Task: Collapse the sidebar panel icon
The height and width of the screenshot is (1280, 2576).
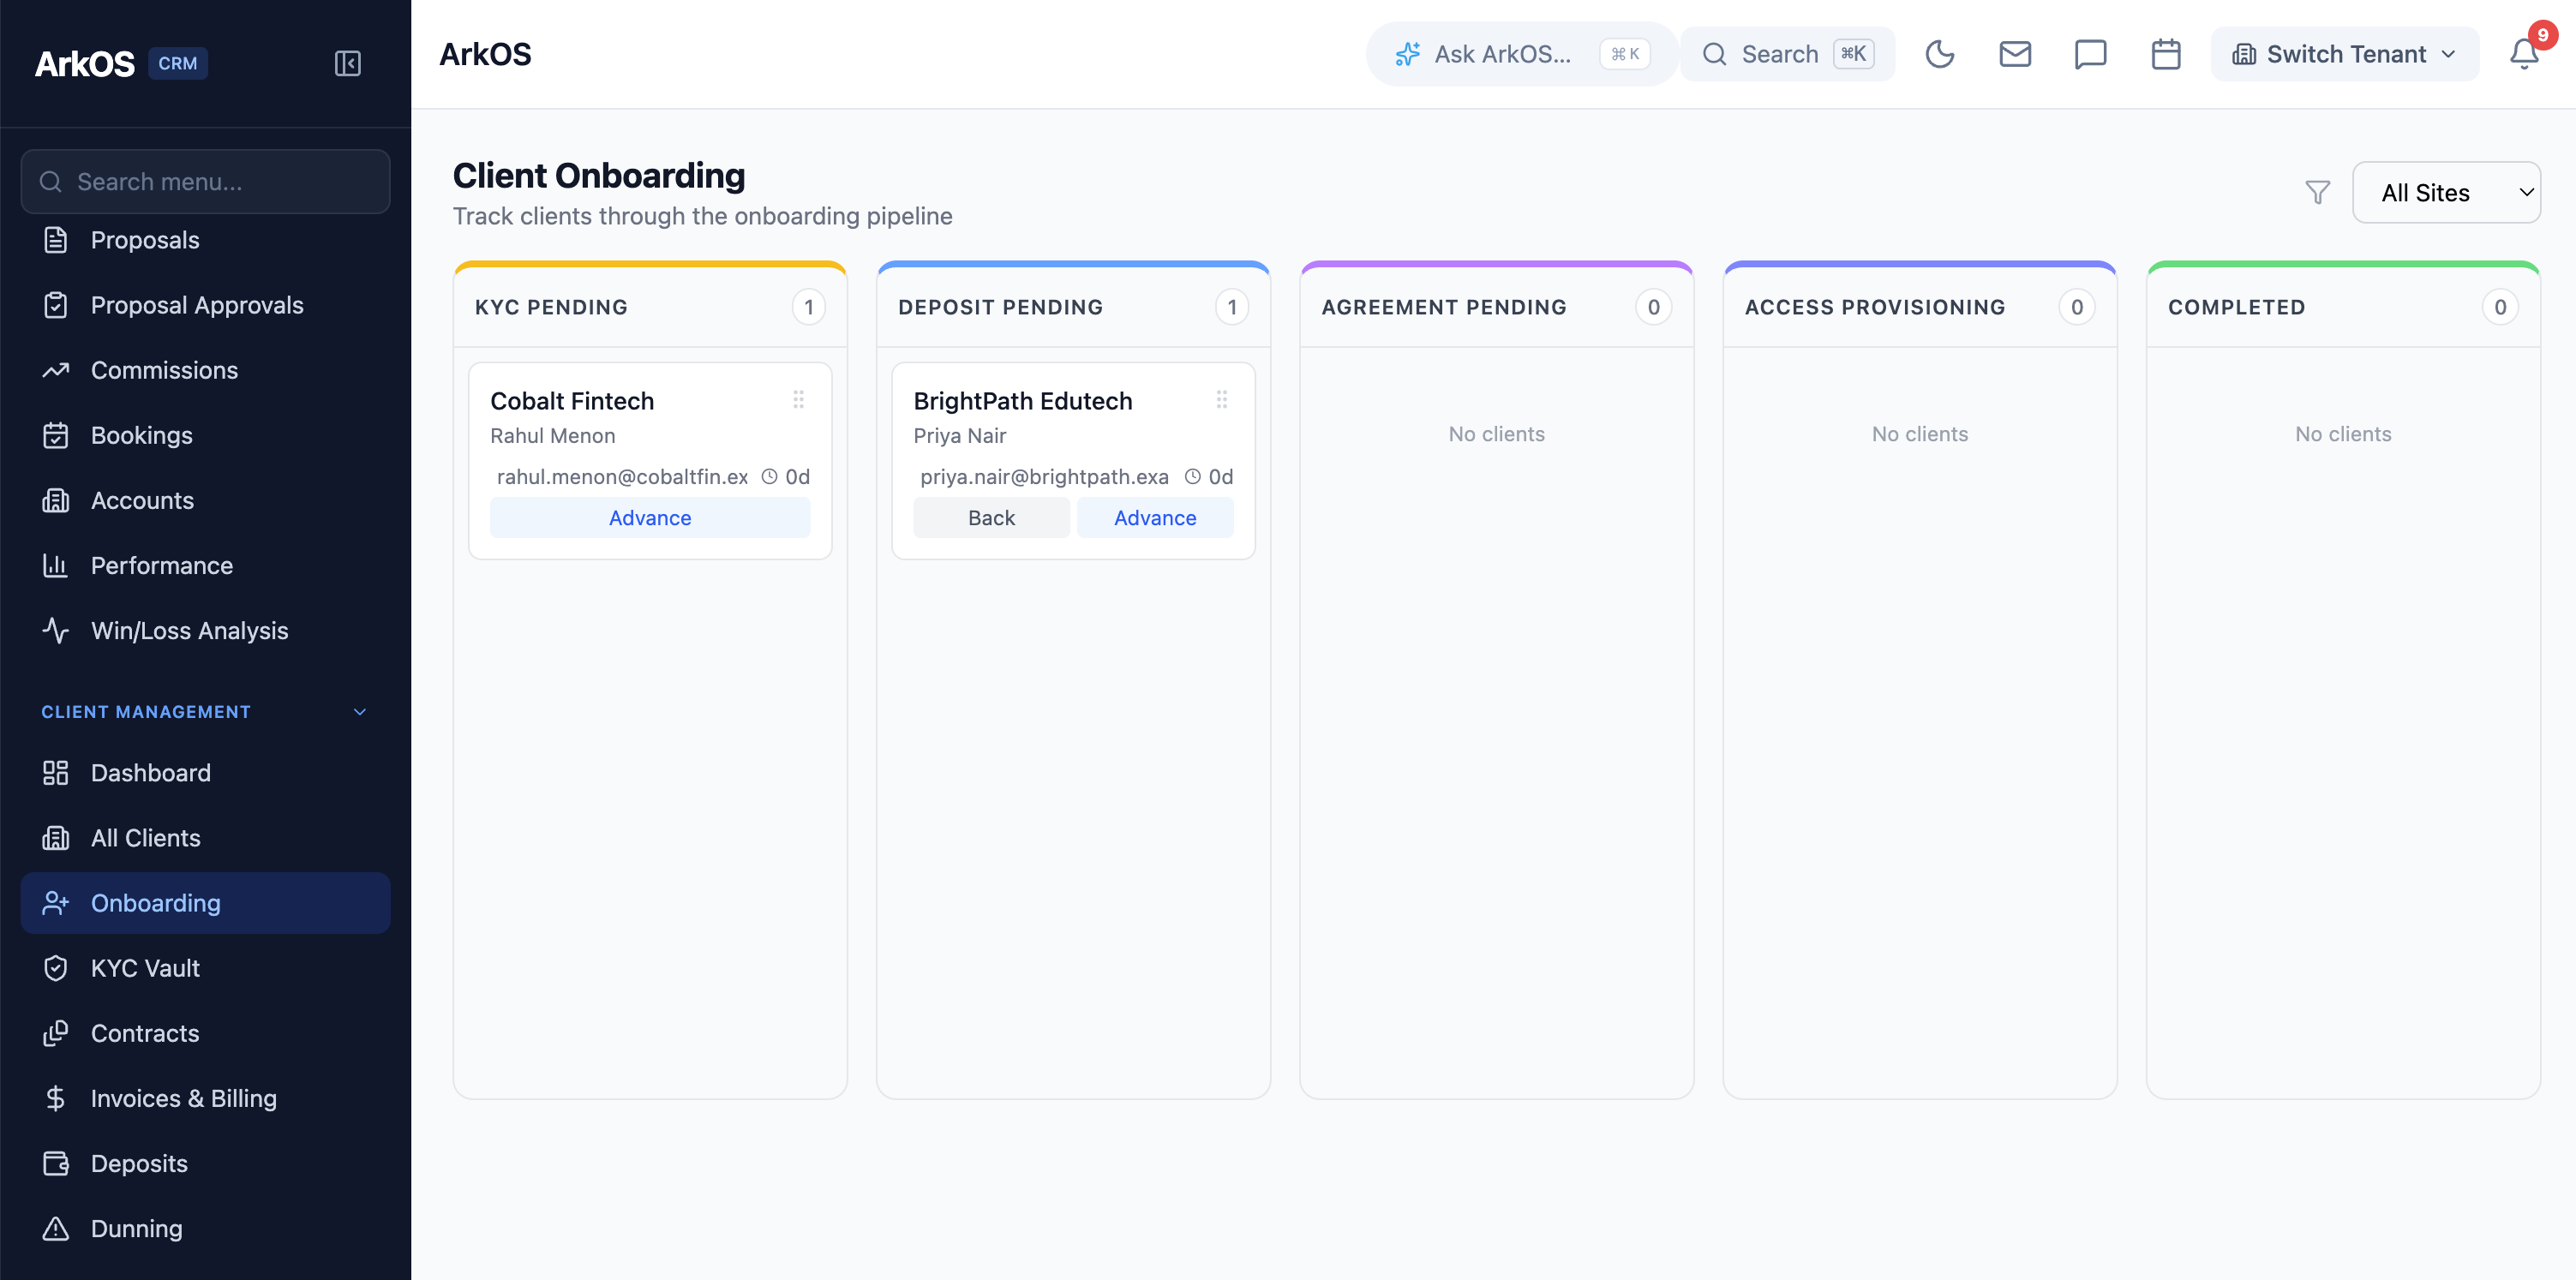Action: pos(347,63)
